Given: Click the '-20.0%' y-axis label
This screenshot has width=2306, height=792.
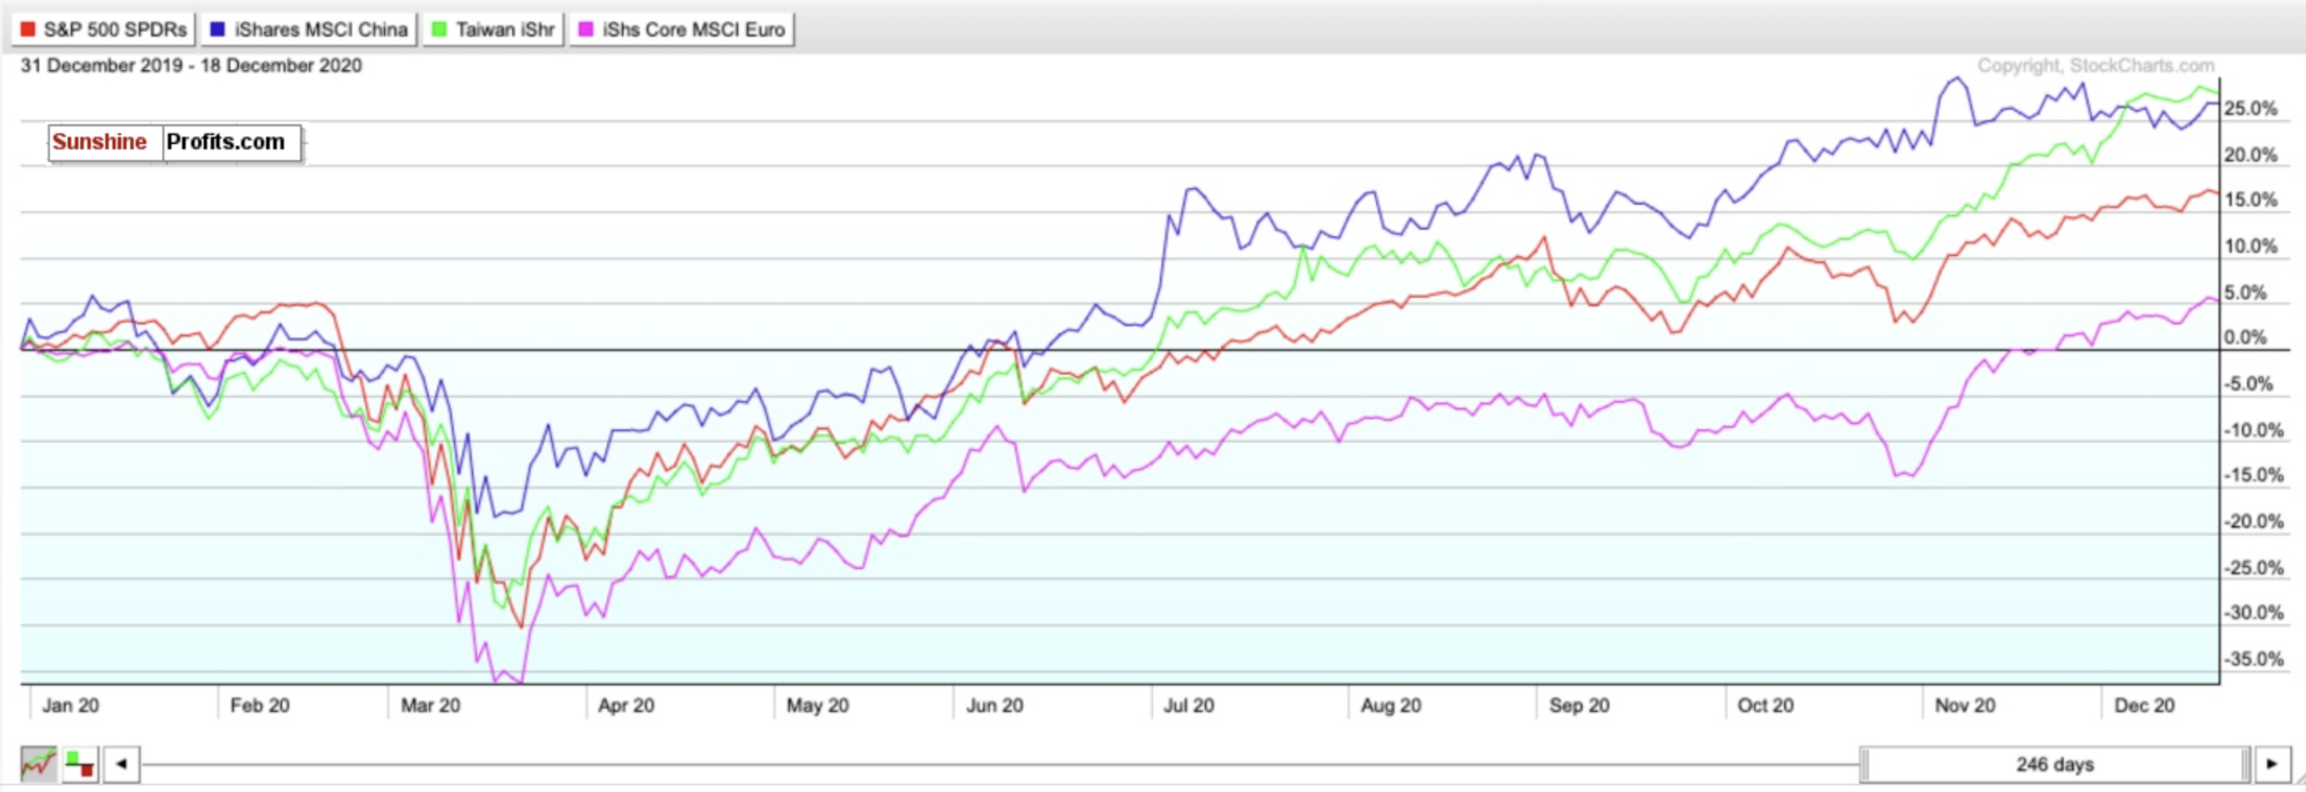Looking at the screenshot, I should [x=2253, y=522].
